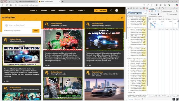This screenshot has width=179, height=101.
Task: Clear the network log icon
Action: click(x=152, y=11)
